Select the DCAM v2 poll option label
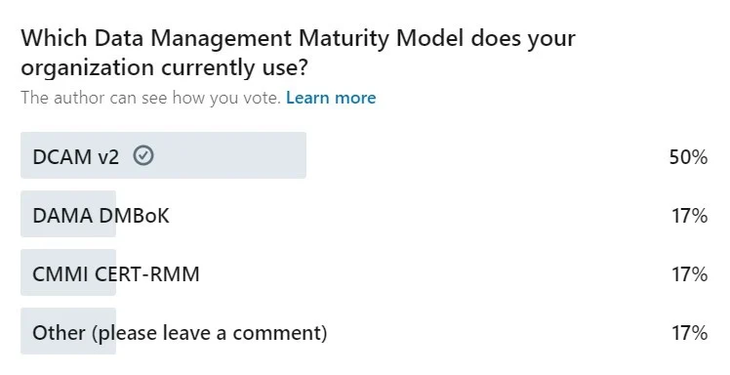730x375 pixels. (x=76, y=157)
